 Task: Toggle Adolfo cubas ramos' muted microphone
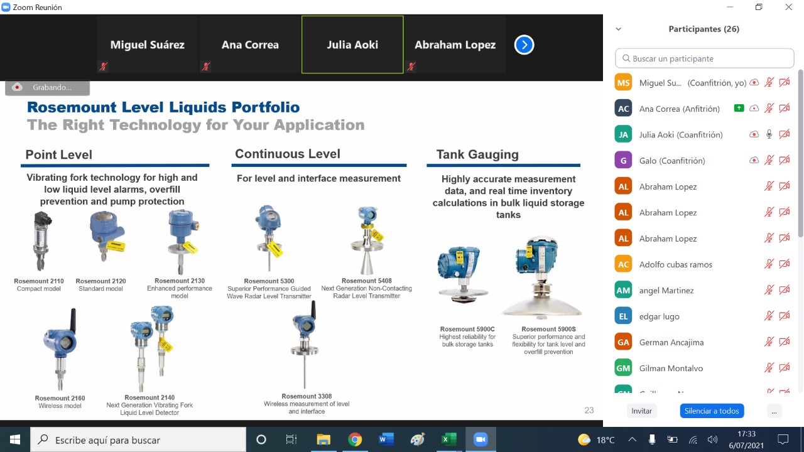point(769,264)
